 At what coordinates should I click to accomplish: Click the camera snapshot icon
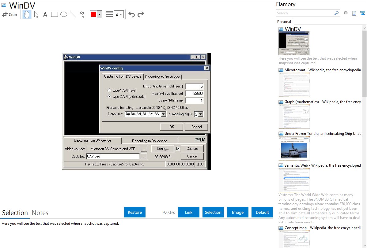346,13
